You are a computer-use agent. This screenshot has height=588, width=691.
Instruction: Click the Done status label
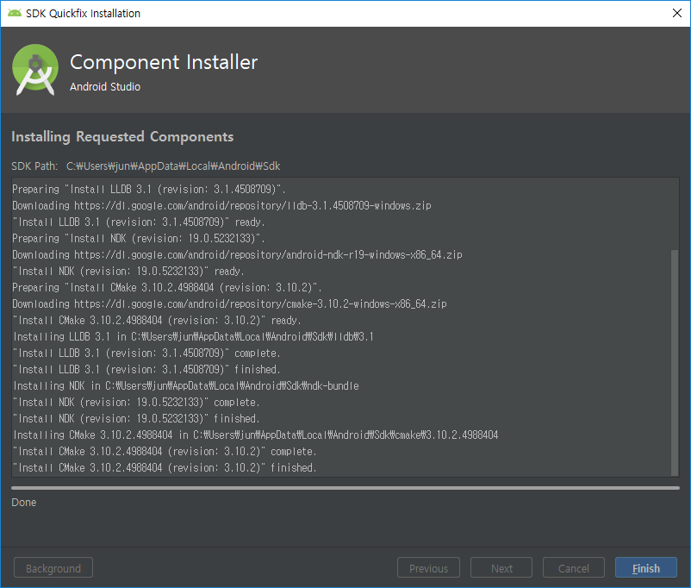(x=24, y=503)
